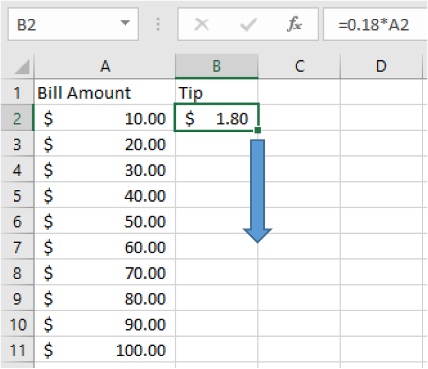Viewport: 428px width, 369px height.
Task: Select the cell showing $ 100.00
Action: click(105, 350)
